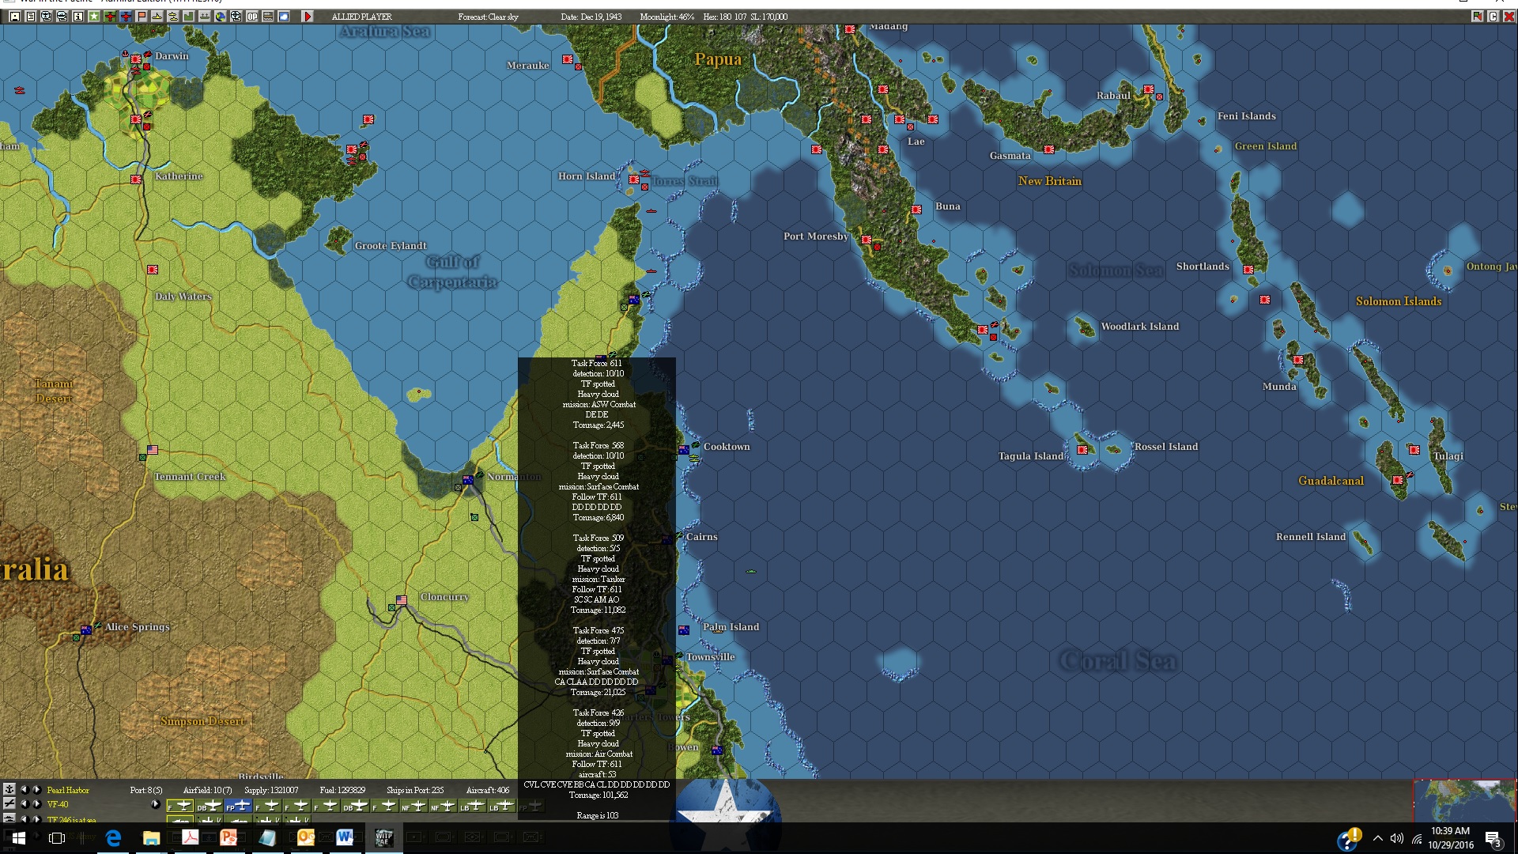Click the round arrow button before the aircraft icon row
The height and width of the screenshot is (854, 1518).
pos(156,804)
